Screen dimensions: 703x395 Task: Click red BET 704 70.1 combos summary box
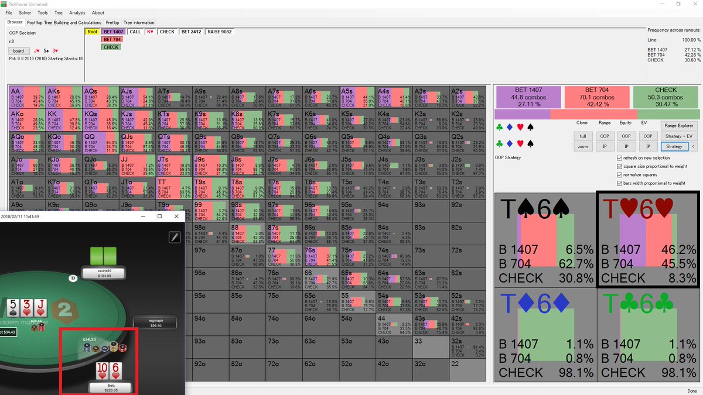(597, 97)
